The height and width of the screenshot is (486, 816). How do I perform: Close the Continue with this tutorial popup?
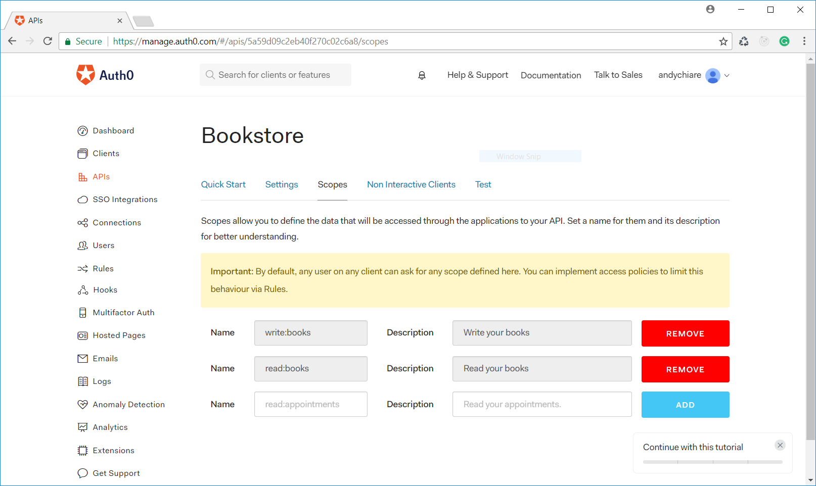coord(780,445)
